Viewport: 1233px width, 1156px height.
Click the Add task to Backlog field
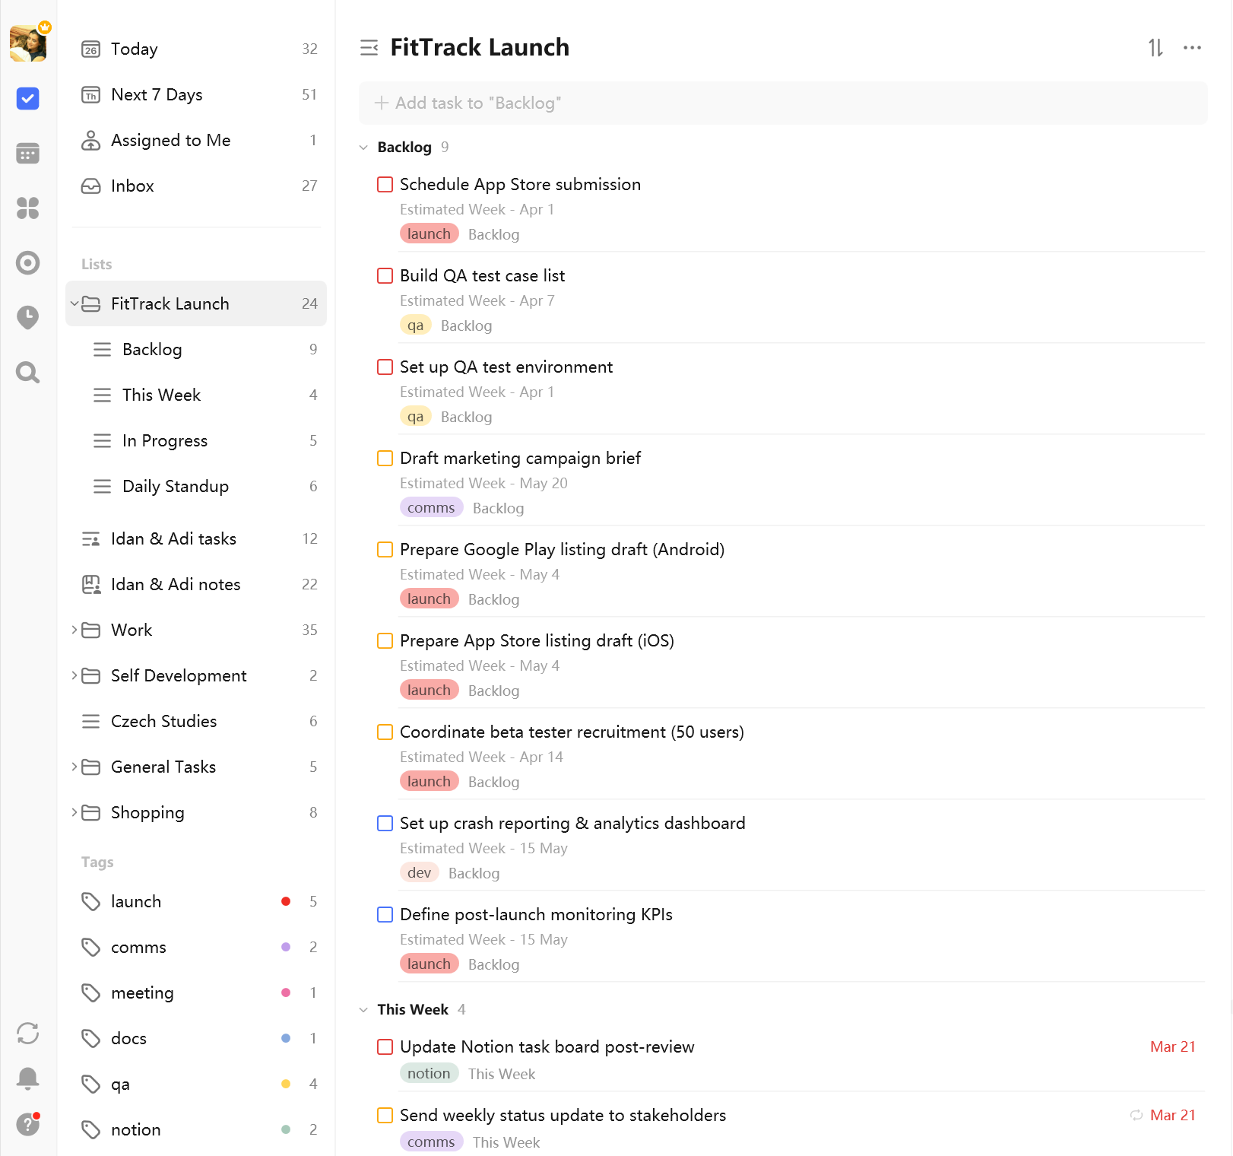[x=783, y=103]
